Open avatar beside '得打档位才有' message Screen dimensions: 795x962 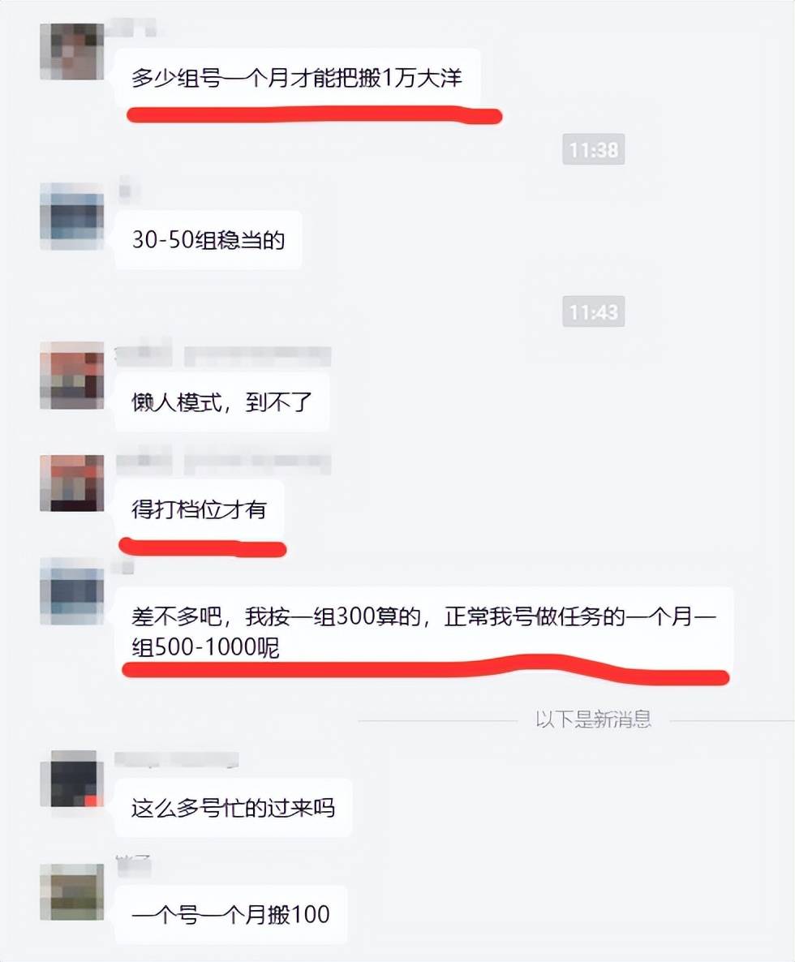coord(71,483)
